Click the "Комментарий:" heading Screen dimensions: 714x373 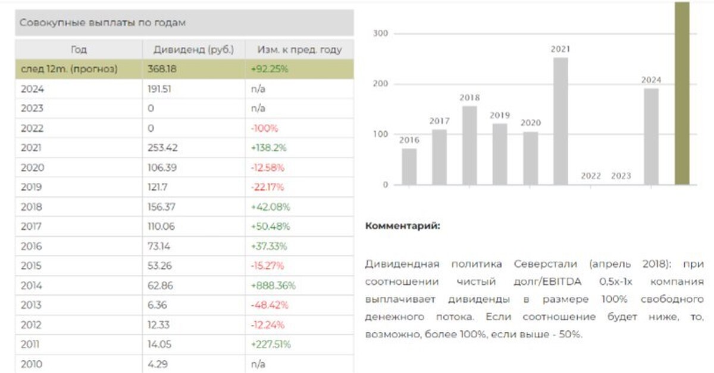coord(402,226)
